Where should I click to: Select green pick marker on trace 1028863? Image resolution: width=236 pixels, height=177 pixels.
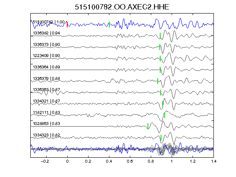click(148, 127)
